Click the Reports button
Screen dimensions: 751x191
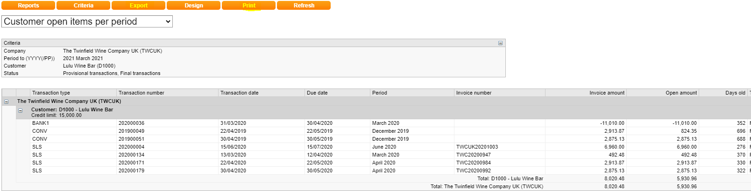point(28,6)
